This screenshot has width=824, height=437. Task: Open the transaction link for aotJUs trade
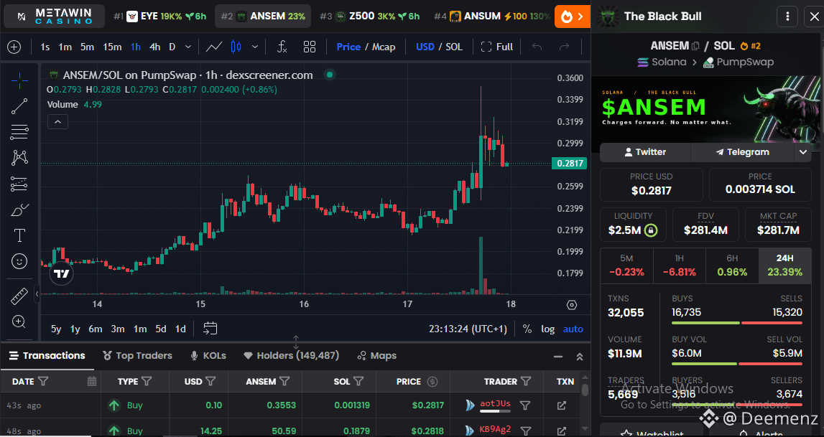(561, 405)
